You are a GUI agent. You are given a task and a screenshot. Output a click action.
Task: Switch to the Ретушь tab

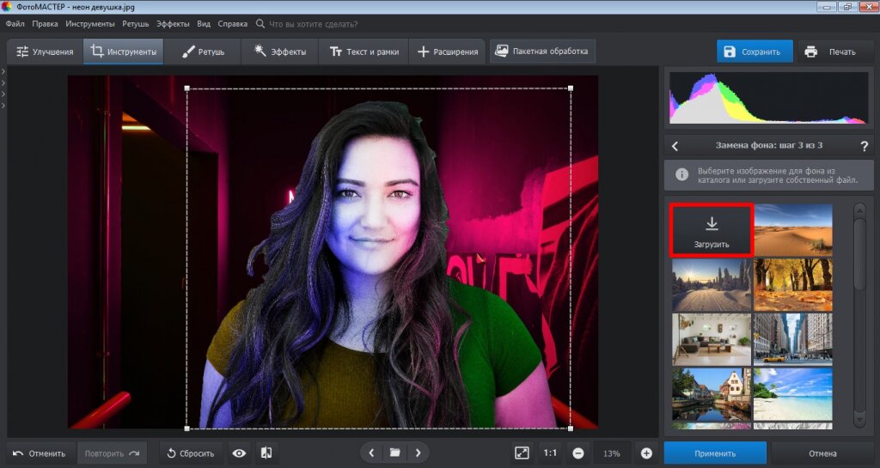(x=204, y=52)
